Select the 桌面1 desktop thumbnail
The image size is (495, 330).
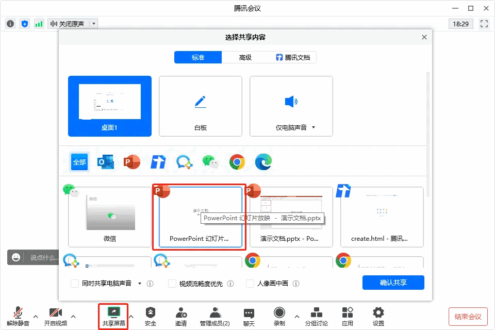109,106
